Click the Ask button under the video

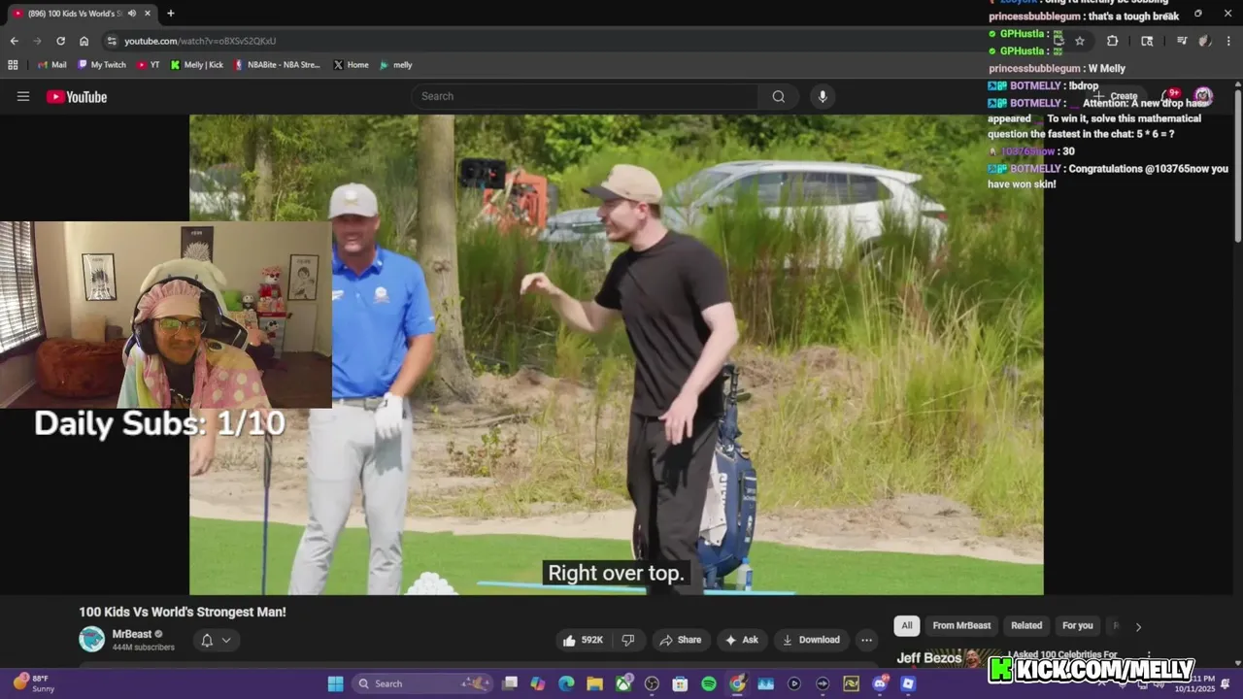[x=741, y=640]
